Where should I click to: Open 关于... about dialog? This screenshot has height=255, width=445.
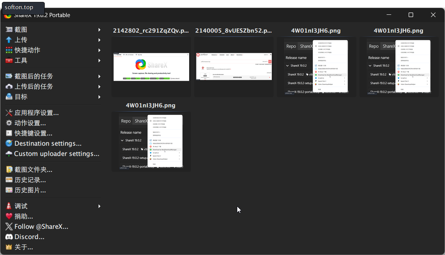(53, 247)
